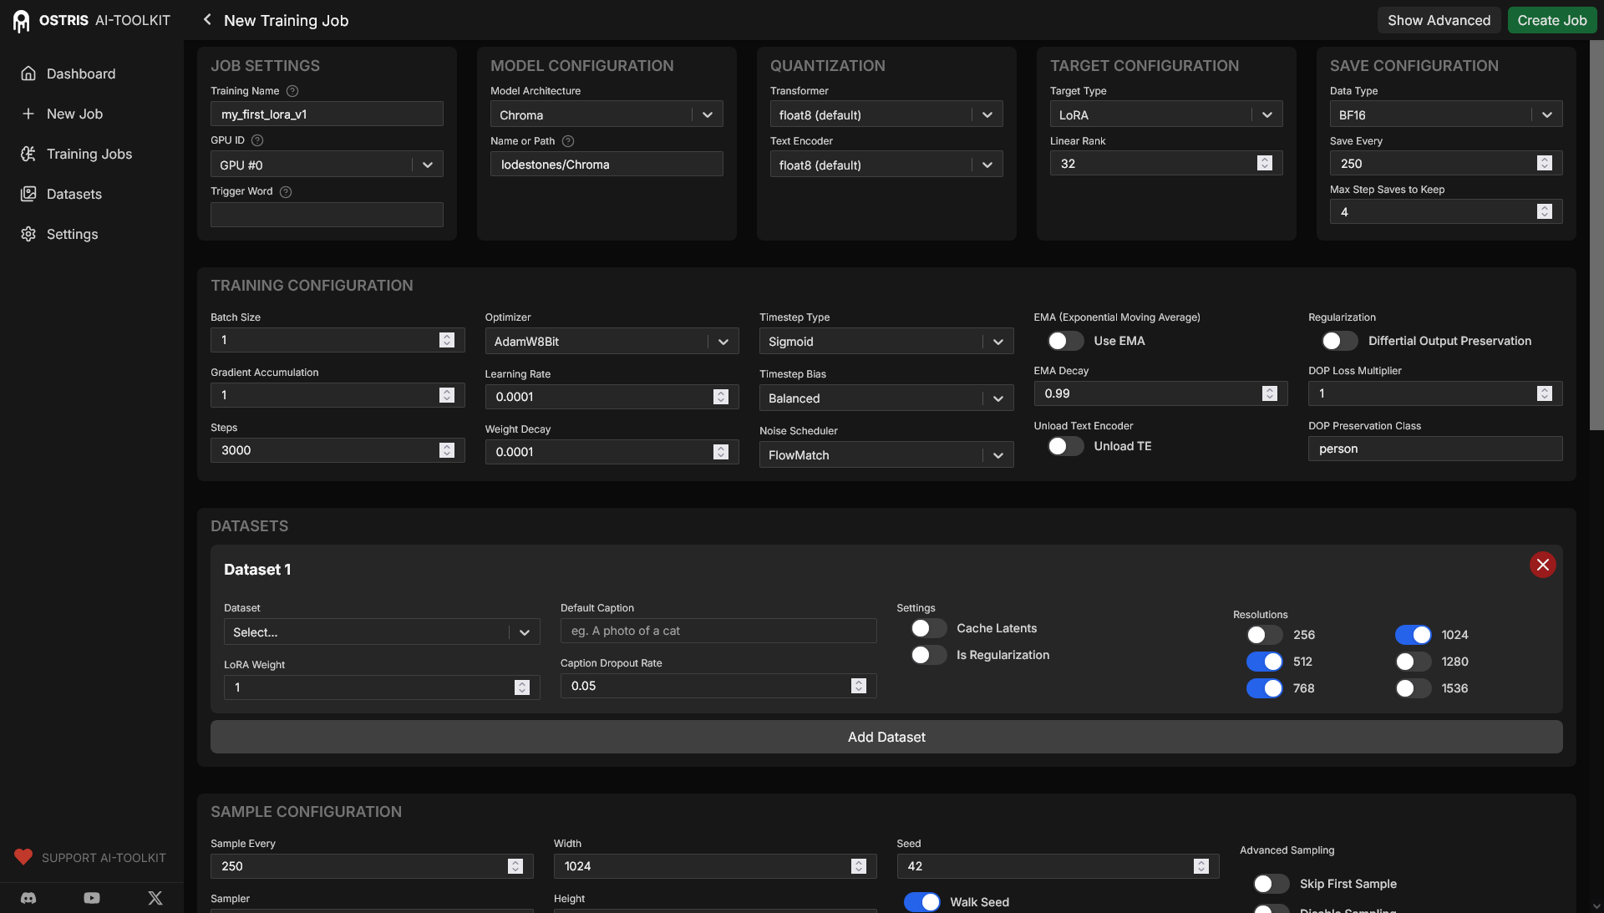Click the GPU ID help icon

(257, 140)
